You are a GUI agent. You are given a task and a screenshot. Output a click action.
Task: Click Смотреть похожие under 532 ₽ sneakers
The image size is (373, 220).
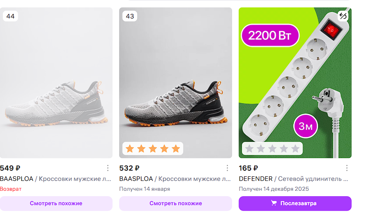tap(175, 203)
